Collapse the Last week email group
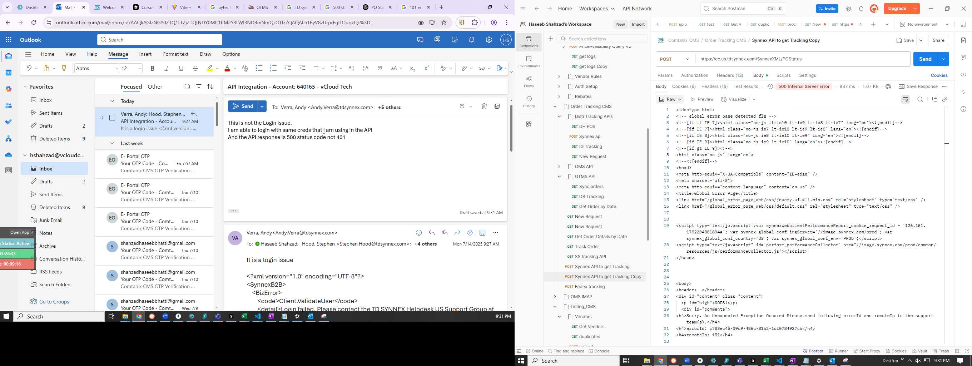972x366 pixels. coord(112,143)
